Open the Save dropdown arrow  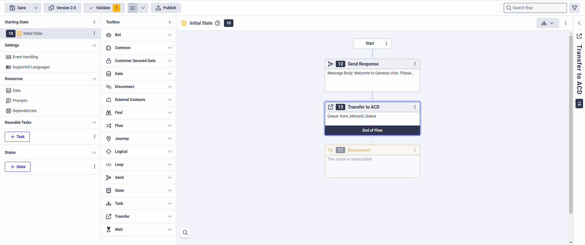click(36, 8)
